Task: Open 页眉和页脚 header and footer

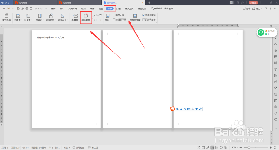Action: pos(135,17)
